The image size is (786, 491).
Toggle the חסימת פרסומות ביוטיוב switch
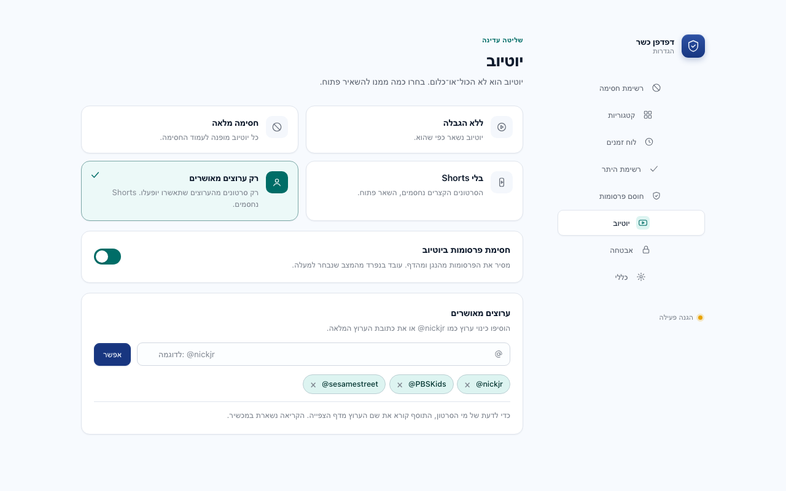click(x=107, y=257)
